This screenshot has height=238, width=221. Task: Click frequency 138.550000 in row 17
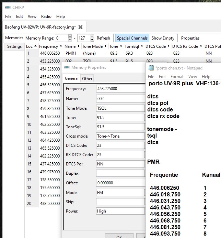click(50, 180)
